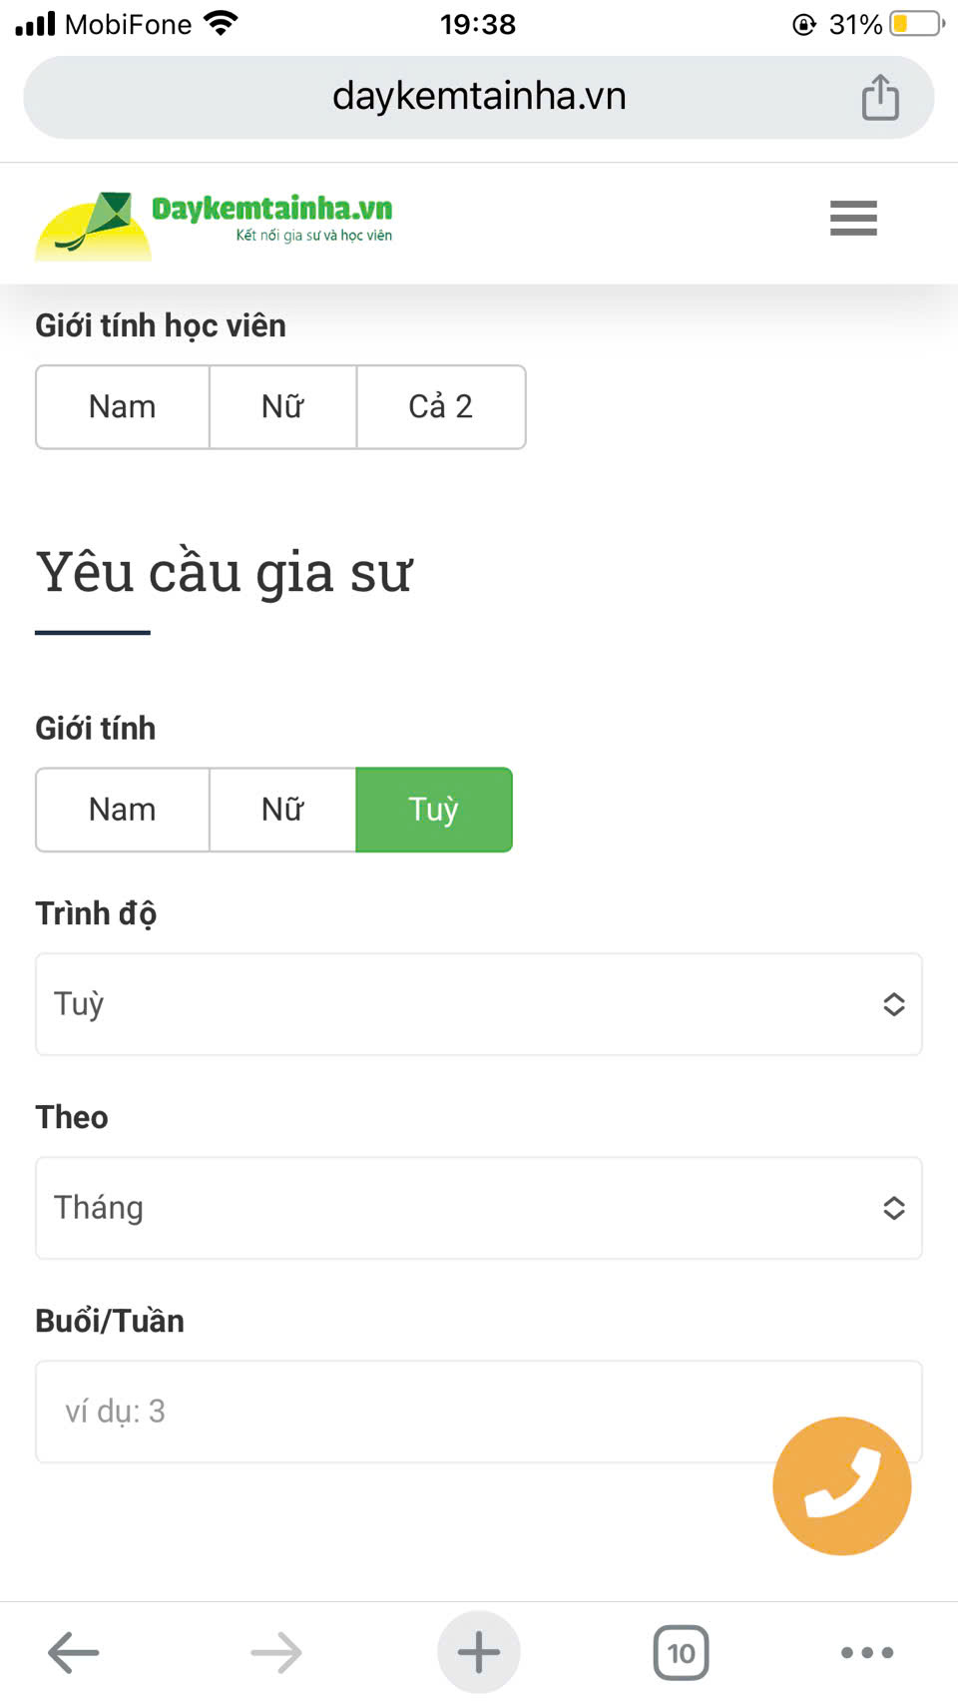Choose Nữ for tutor gender
The height and width of the screenshot is (1704, 958).
click(282, 810)
